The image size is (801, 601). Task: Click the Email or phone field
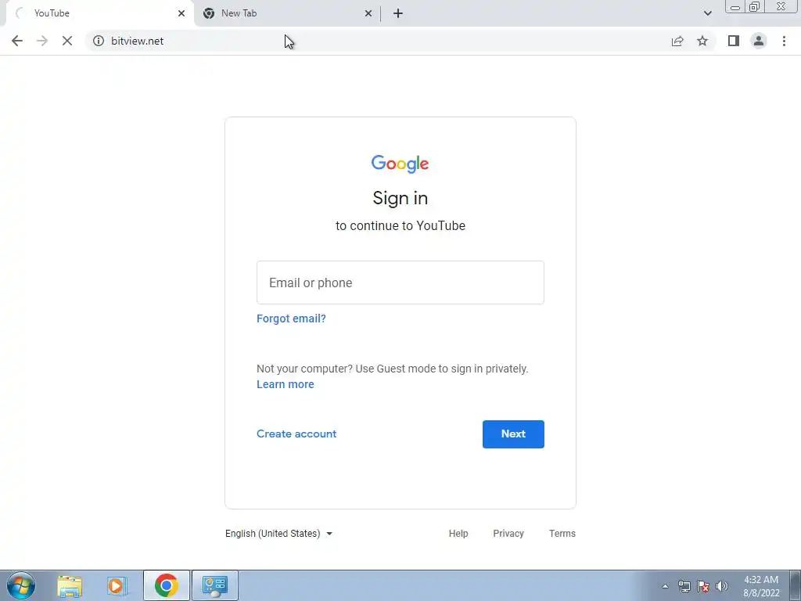coord(400,283)
